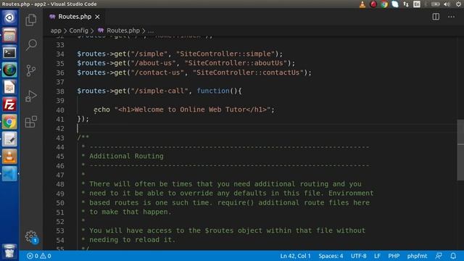
Task: Open the Files manager in the dock
Action: click(9, 35)
